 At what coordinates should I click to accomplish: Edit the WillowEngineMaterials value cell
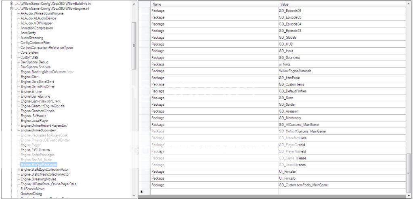[342, 71]
